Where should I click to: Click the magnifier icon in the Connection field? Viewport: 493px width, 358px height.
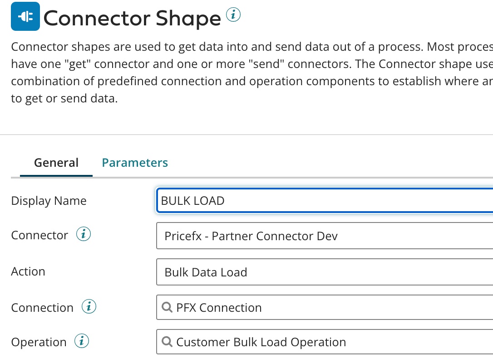coord(166,307)
